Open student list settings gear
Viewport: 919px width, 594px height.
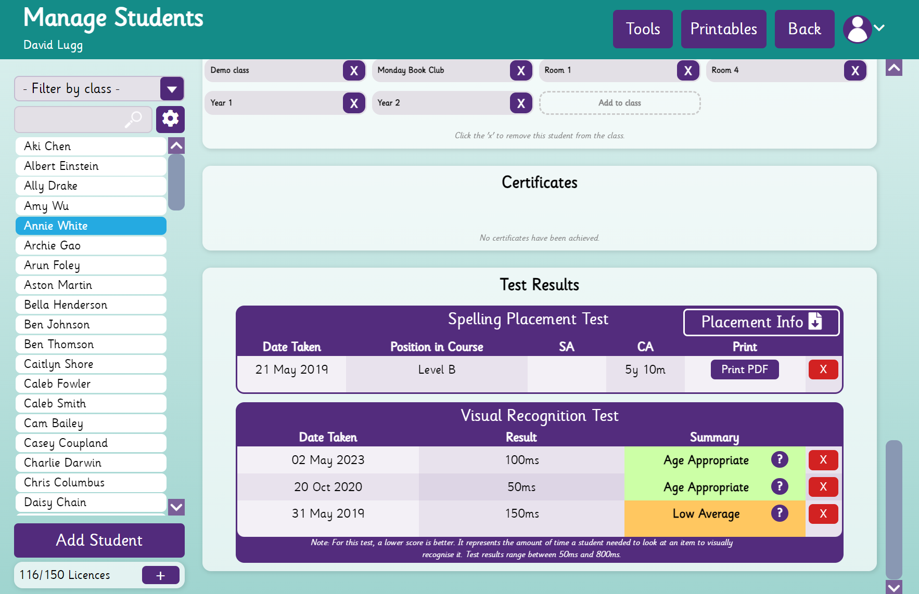[170, 120]
